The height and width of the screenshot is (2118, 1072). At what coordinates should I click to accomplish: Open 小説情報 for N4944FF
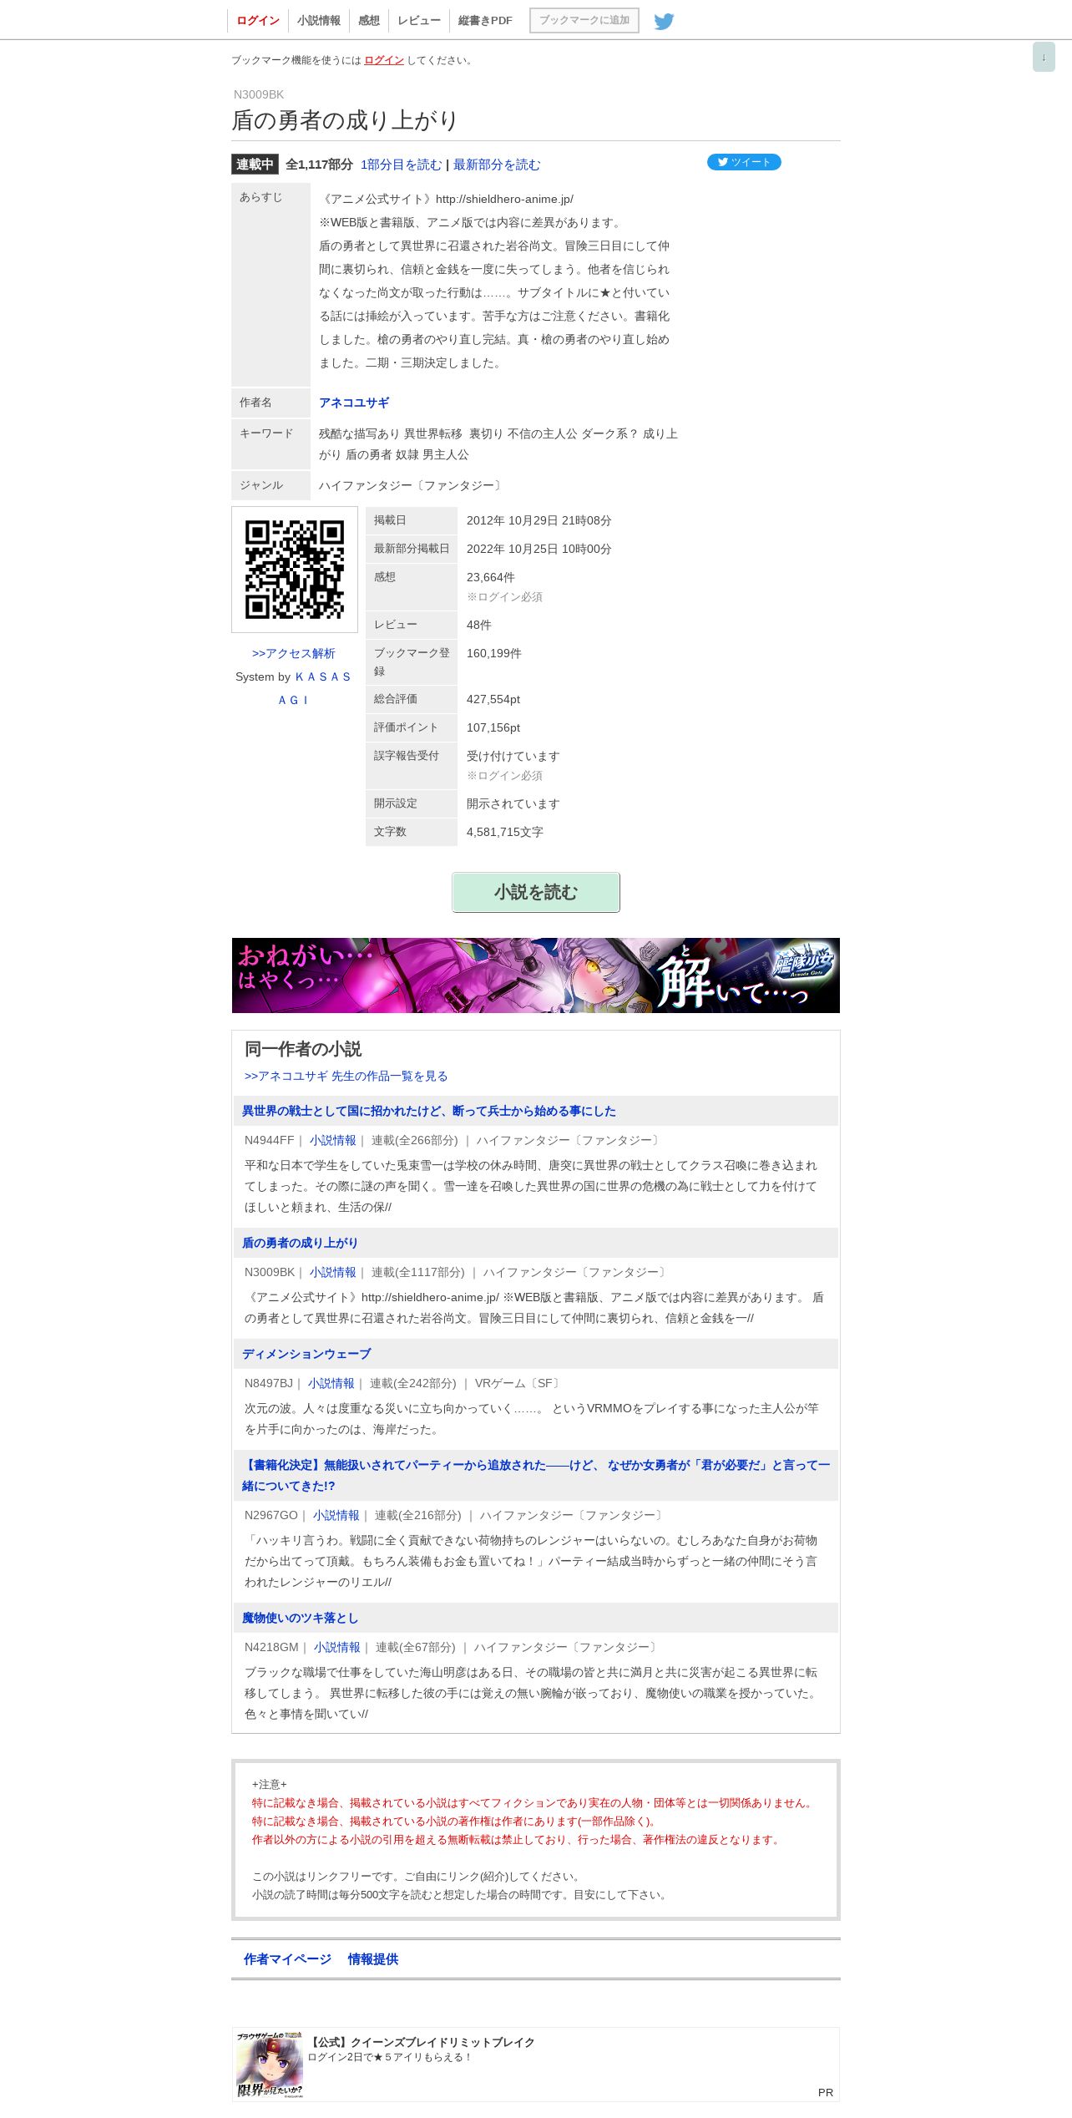tap(333, 1140)
